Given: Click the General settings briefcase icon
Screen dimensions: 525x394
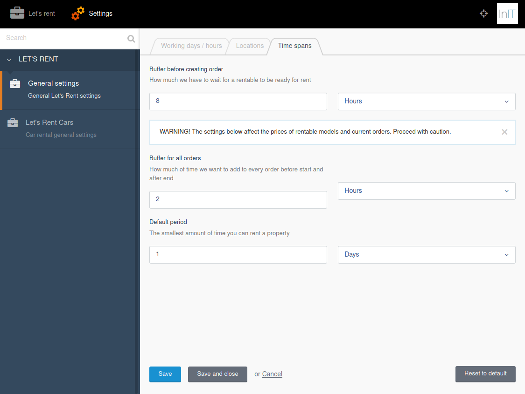Looking at the screenshot, I should tap(15, 83).
